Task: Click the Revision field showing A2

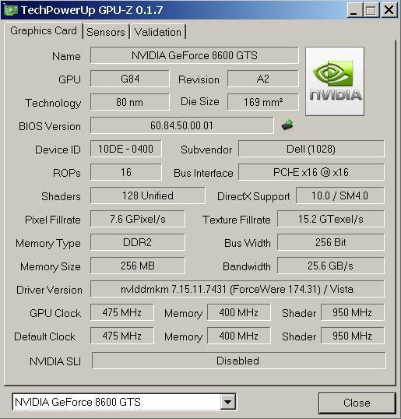Action: point(263,79)
